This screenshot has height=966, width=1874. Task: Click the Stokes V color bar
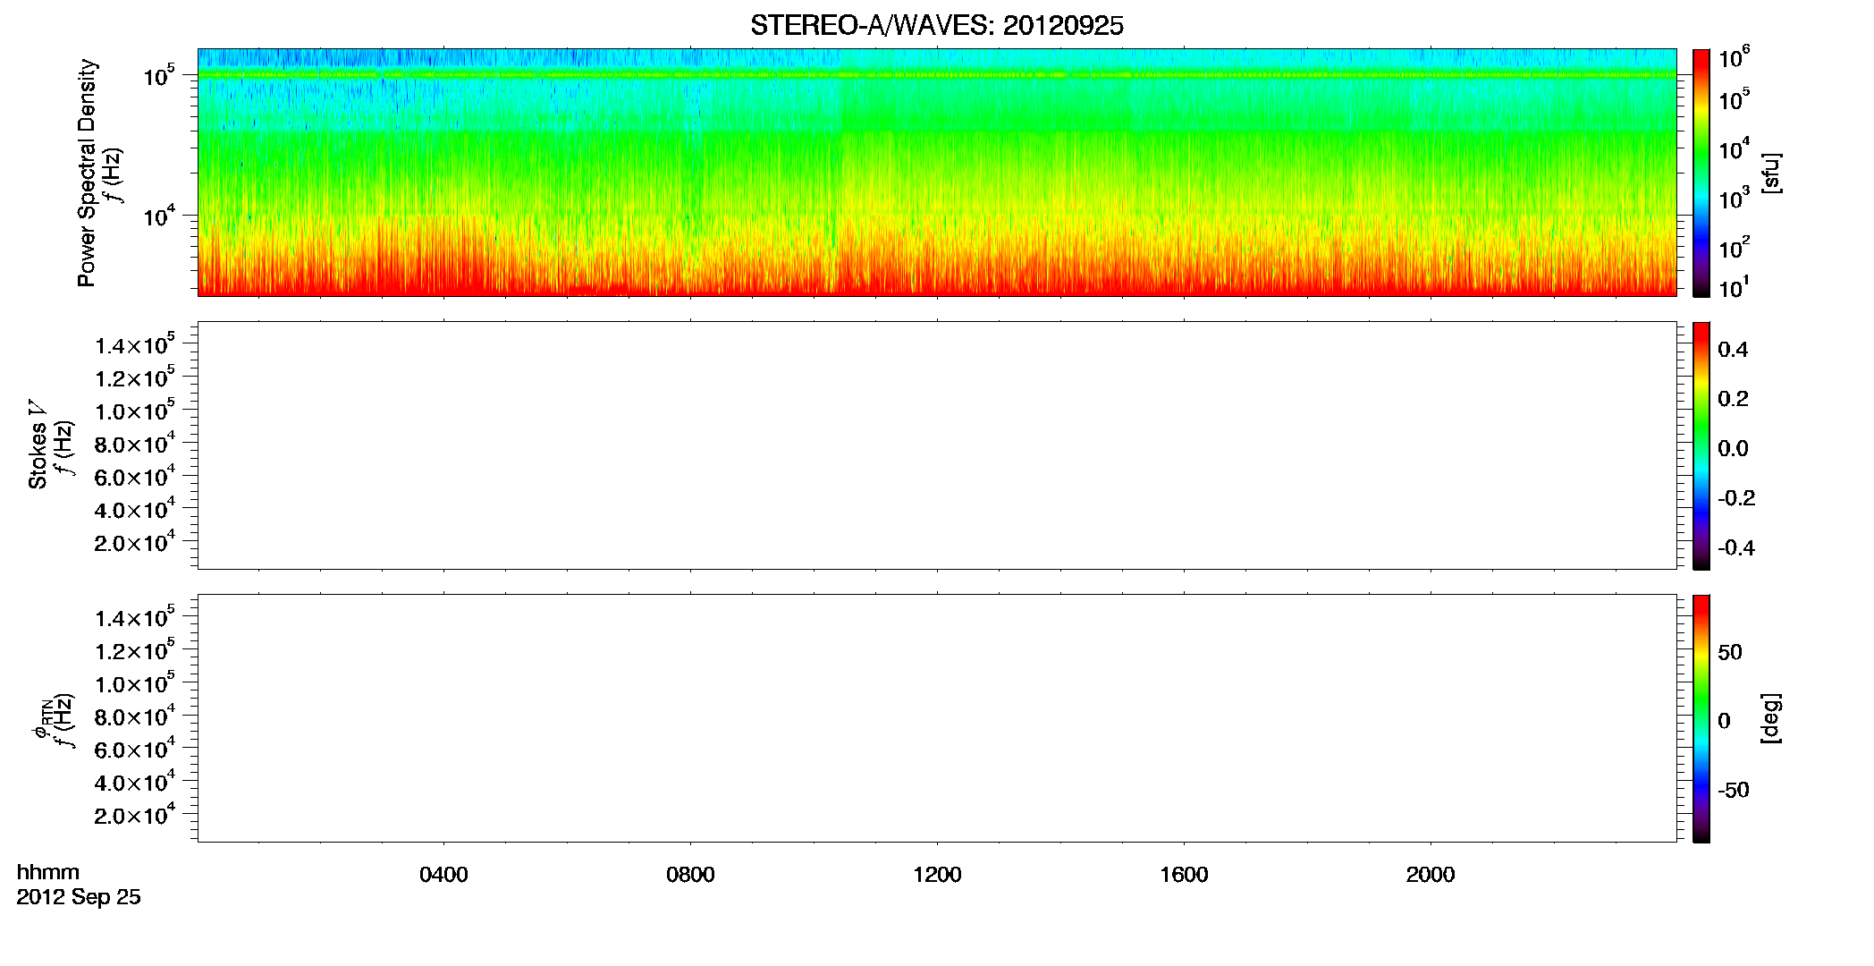(1701, 445)
